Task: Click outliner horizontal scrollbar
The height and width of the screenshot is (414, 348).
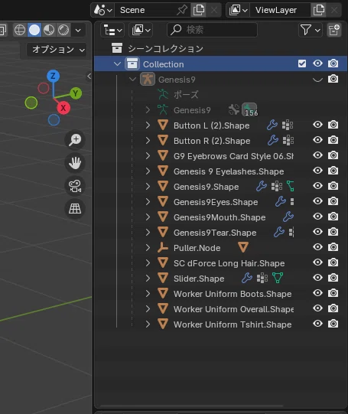Action: pyautogui.click(x=192, y=406)
